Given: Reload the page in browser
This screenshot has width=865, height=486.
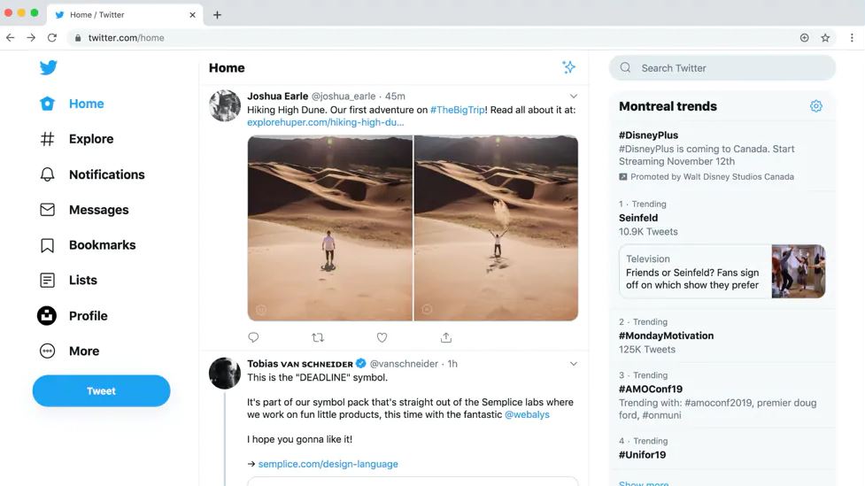Looking at the screenshot, I should [52, 38].
